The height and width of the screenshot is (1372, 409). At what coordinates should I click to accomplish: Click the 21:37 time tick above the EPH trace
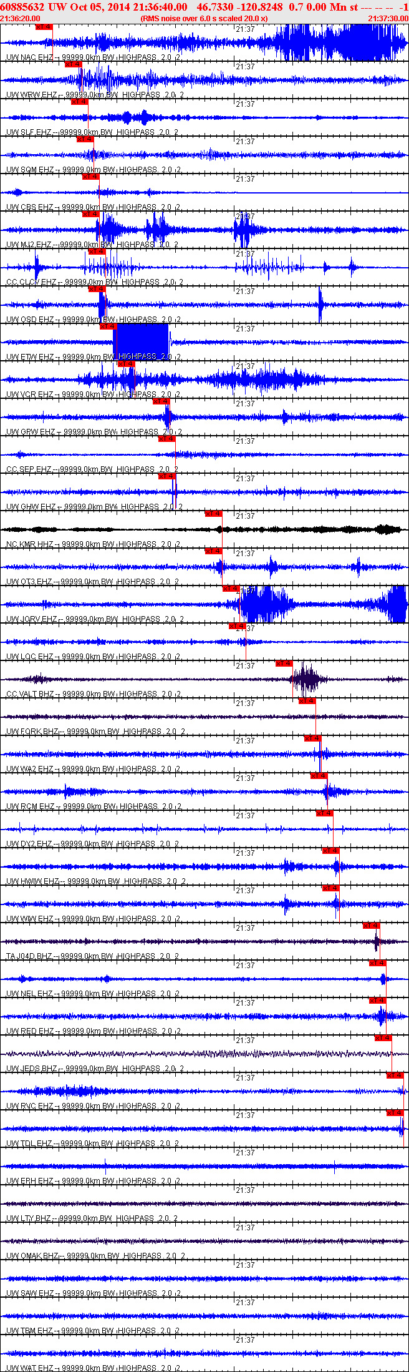[x=245, y=1152]
